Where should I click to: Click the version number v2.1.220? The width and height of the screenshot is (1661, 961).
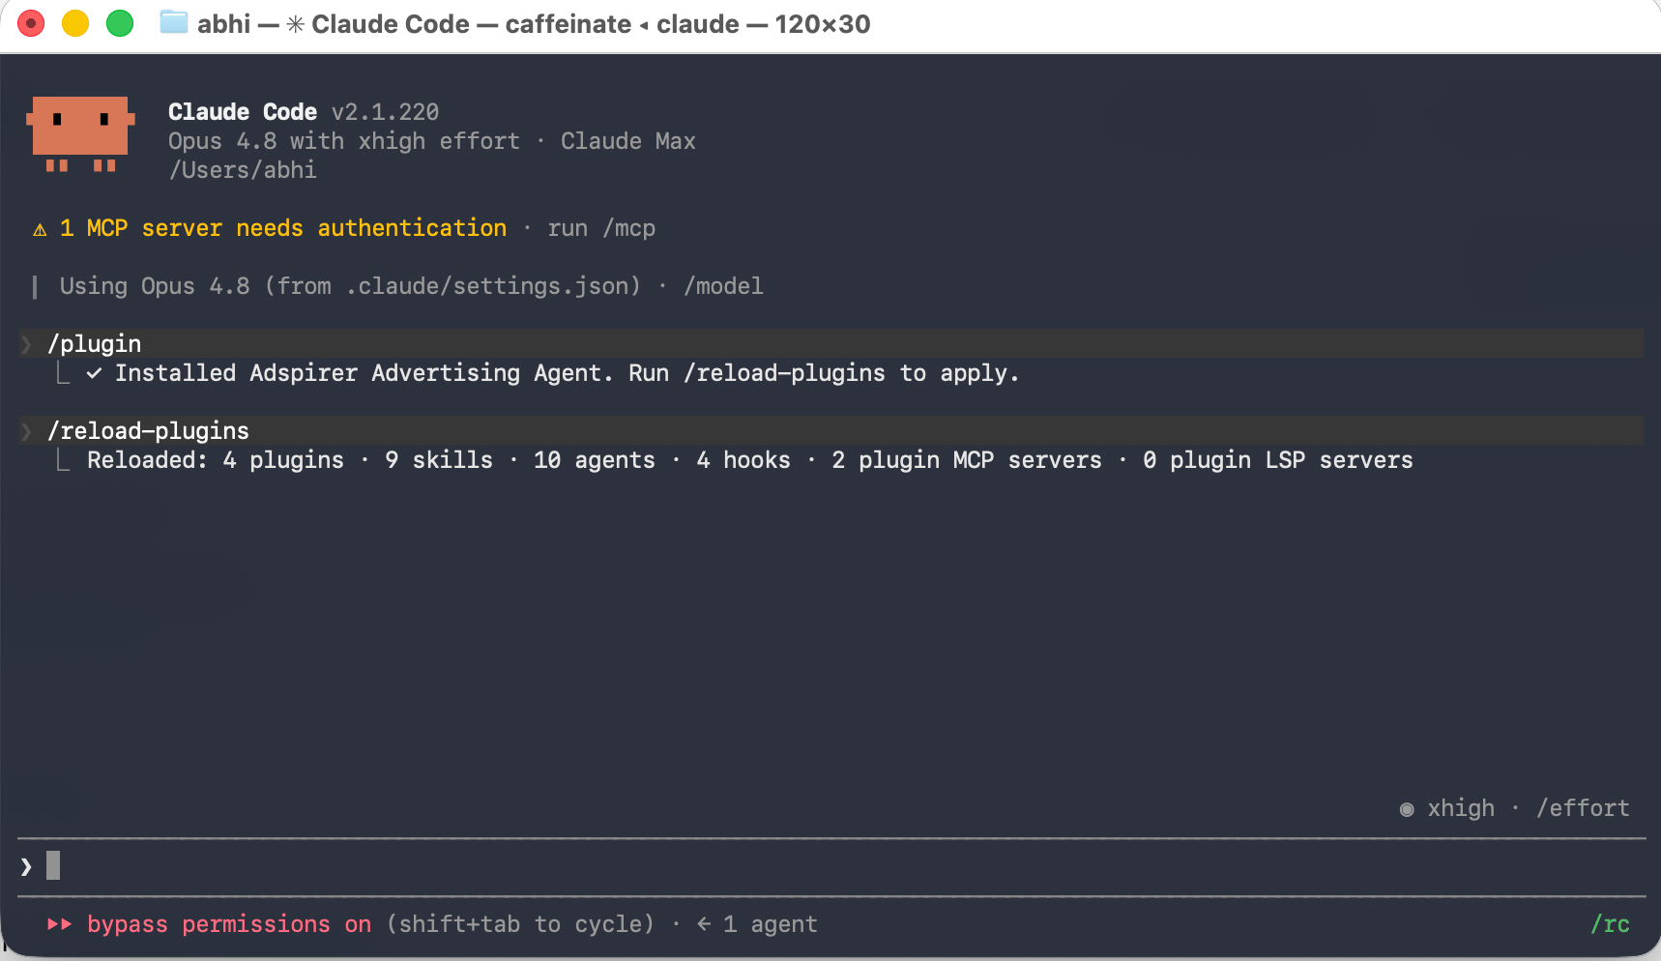point(385,112)
